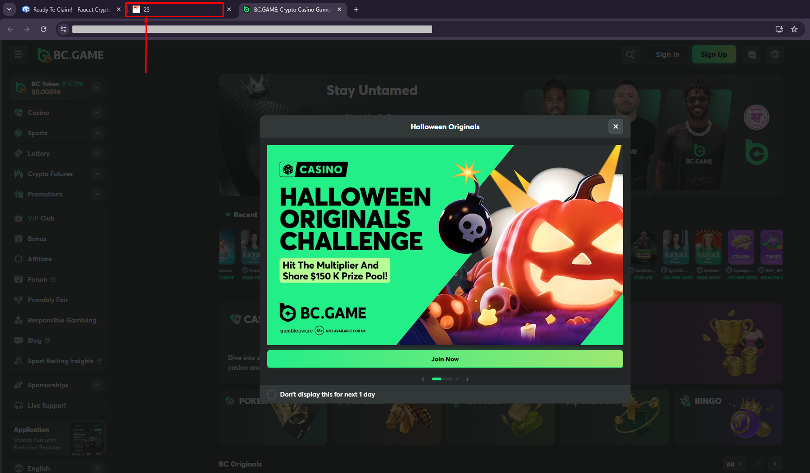Open the BINGO category card
The height and width of the screenshot is (473, 810).
point(728,418)
